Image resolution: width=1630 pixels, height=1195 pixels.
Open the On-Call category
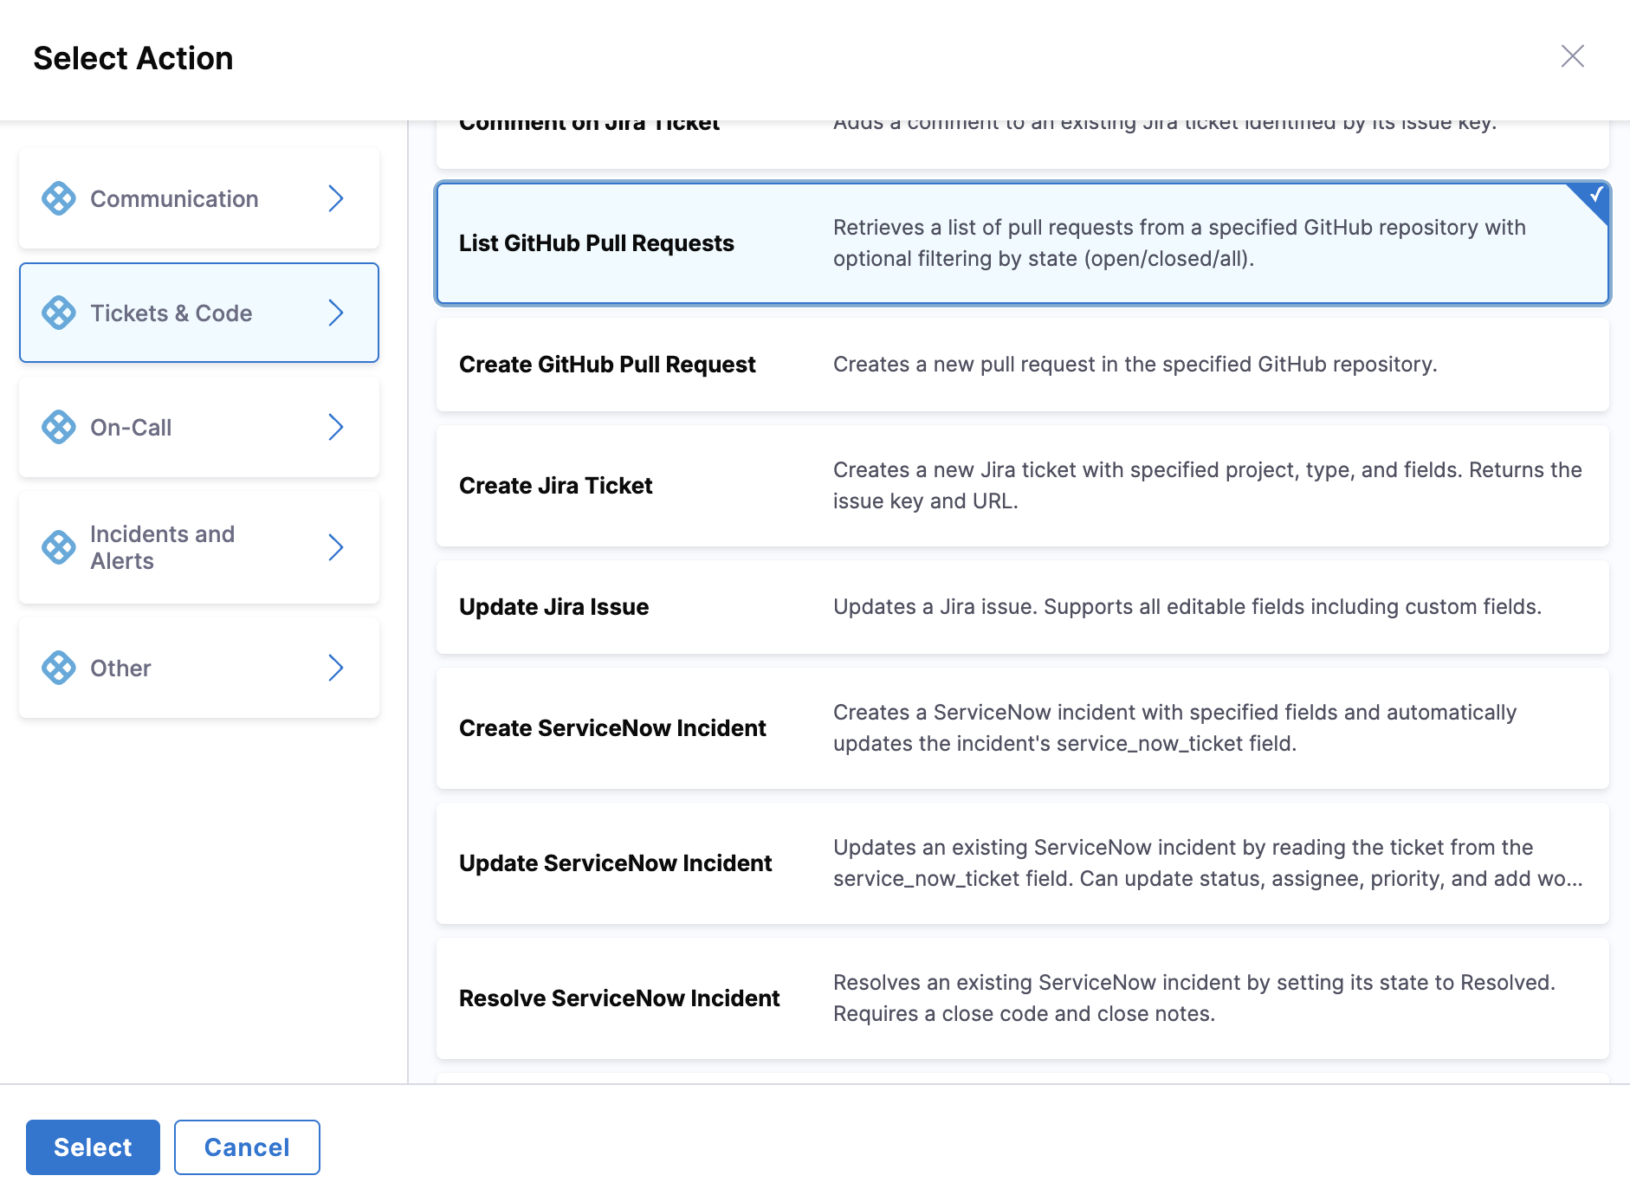tap(199, 427)
